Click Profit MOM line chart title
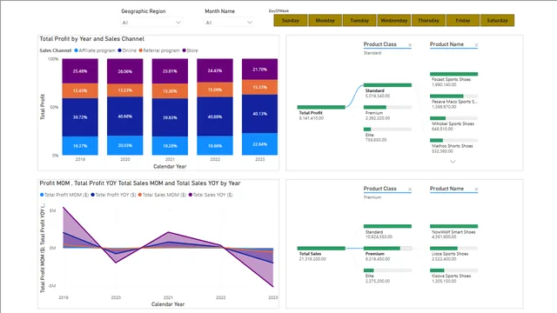The width and height of the screenshot is (557, 313). click(x=140, y=183)
